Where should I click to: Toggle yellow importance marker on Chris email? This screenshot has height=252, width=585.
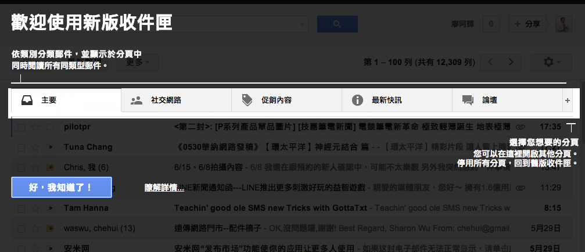50,168
